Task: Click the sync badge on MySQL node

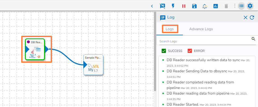Action: (x=96, y=70)
